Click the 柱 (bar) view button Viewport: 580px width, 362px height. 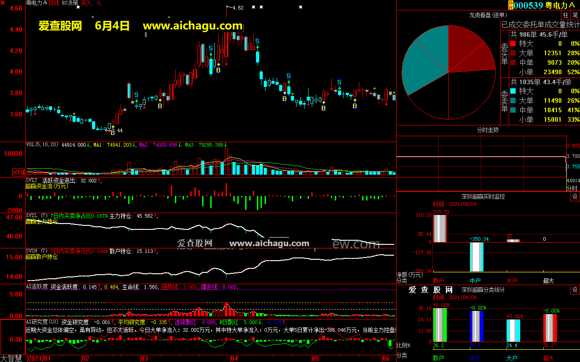click(566, 15)
